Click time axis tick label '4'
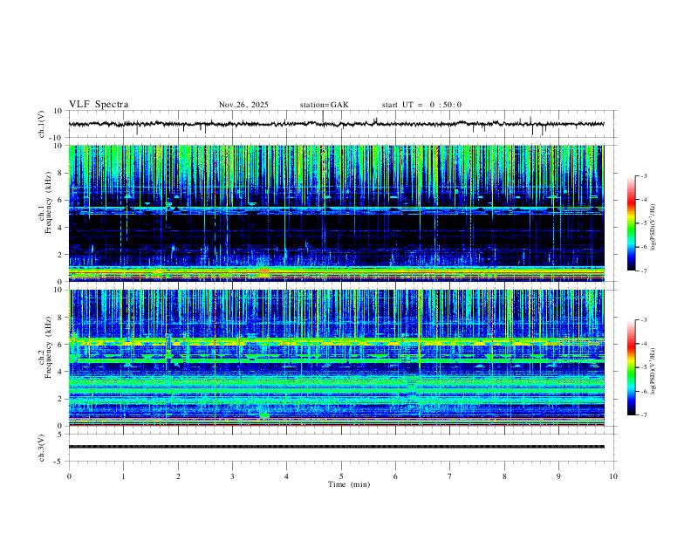 [286, 476]
